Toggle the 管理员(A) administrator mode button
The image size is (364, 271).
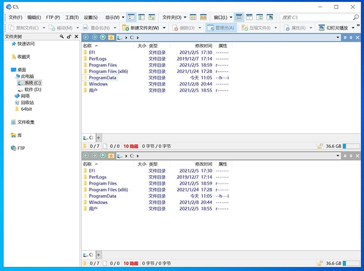[x=221, y=28]
